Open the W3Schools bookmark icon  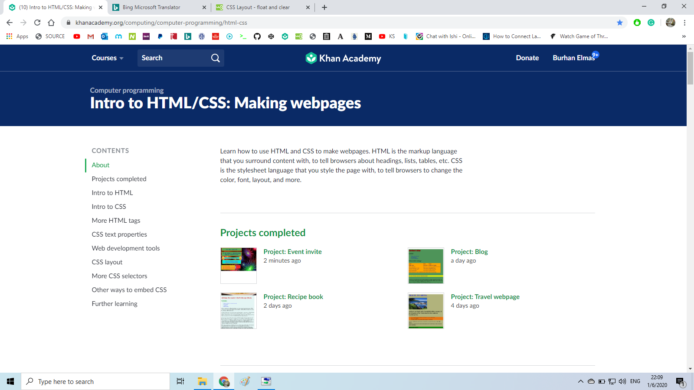pos(299,36)
